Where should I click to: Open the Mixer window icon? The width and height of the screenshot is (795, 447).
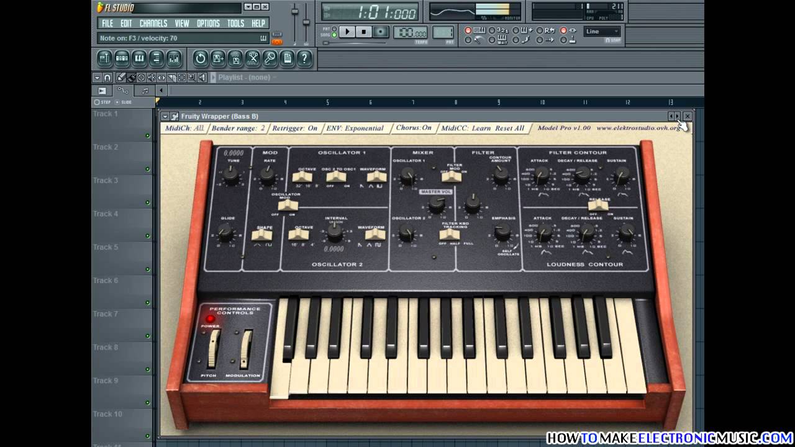click(174, 59)
